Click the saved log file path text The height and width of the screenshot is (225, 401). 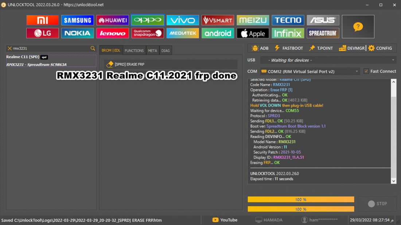(81, 220)
